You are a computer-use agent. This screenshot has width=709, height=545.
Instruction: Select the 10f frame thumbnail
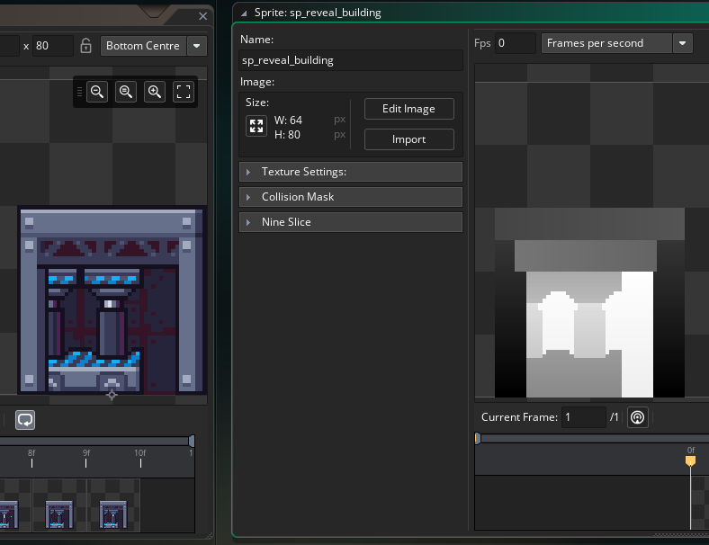tap(113, 505)
